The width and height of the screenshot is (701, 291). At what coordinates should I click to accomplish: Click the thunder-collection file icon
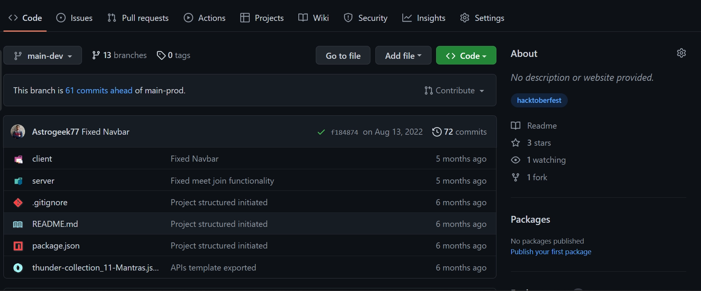[x=18, y=268]
